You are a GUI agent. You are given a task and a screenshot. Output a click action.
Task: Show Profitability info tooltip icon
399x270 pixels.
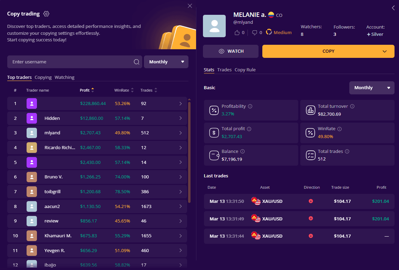tap(250, 106)
